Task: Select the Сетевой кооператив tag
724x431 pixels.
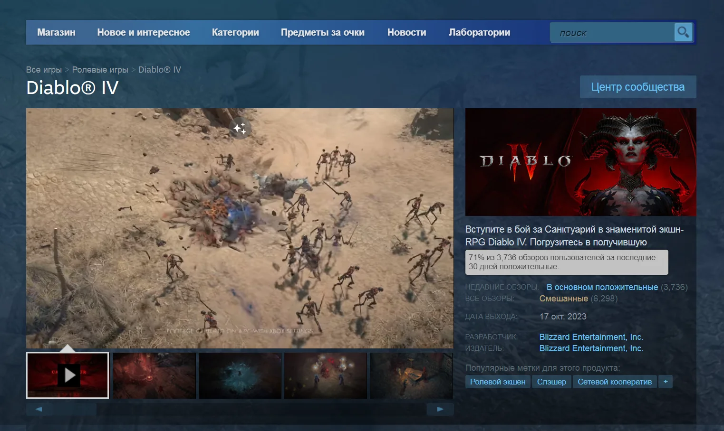Action: pos(615,382)
